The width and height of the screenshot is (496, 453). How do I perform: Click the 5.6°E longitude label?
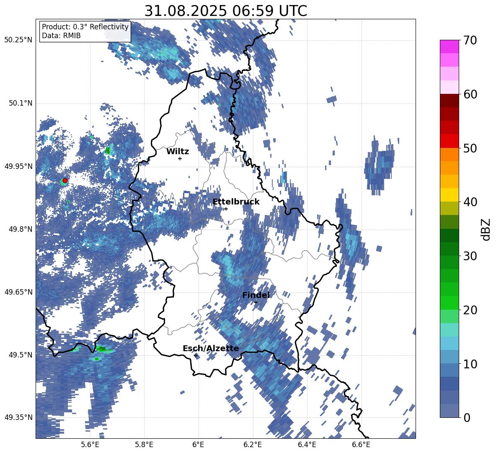point(90,445)
